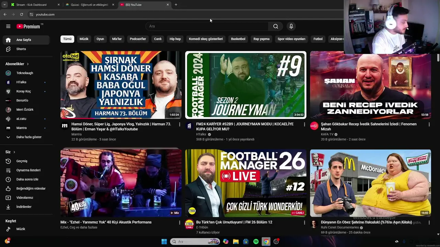Open options menu for FM24 Kariyer video
This screenshot has height=247, width=440.
click(304, 125)
